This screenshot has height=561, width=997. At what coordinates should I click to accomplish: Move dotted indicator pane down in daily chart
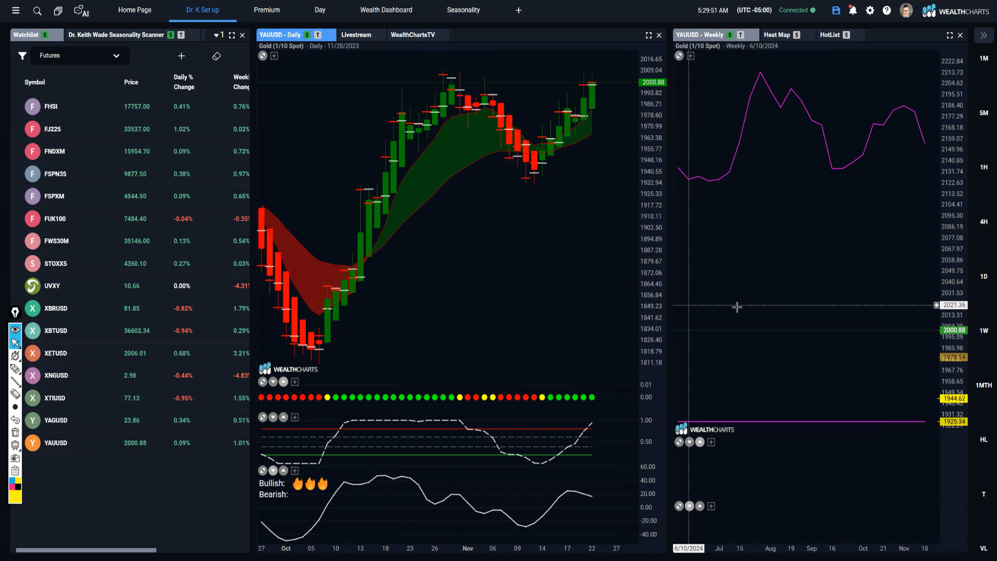[x=273, y=382]
